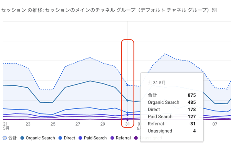The height and width of the screenshot is (149, 231).
Task: Click Organic Search row in tooltip
Action: [x=172, y=102]
